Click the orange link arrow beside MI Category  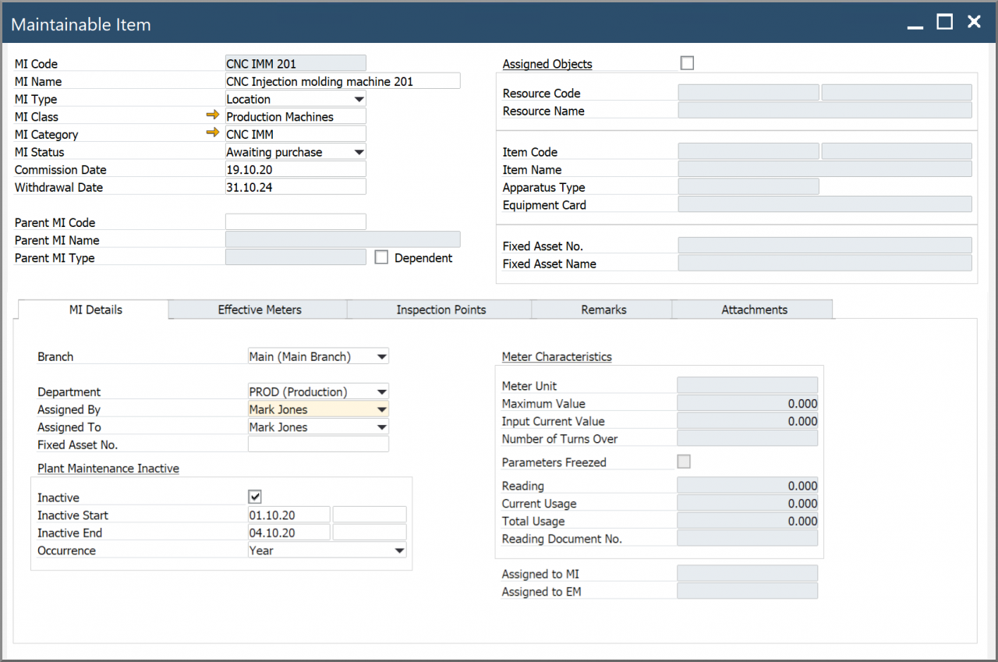click(213, 133)
